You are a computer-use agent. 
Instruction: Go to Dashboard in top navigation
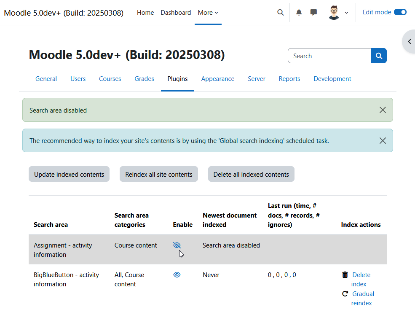176,13
